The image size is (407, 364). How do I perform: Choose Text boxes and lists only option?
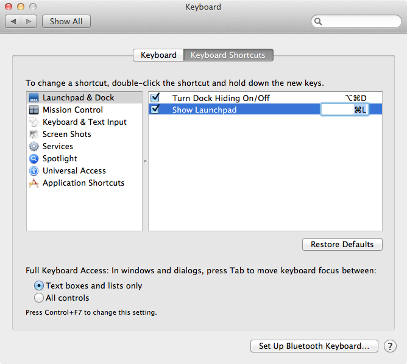point(39,285)
